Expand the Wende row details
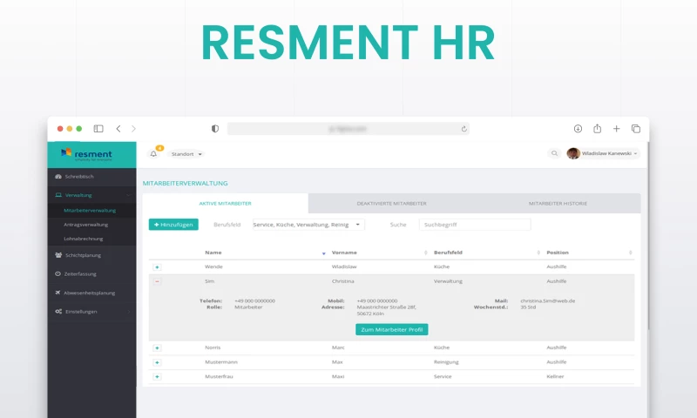Image resolution: width=697 pixels, height=418 pixels. pos(157,267)
